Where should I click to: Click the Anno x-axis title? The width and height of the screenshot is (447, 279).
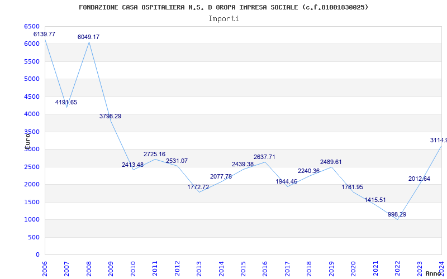[432, 274]
